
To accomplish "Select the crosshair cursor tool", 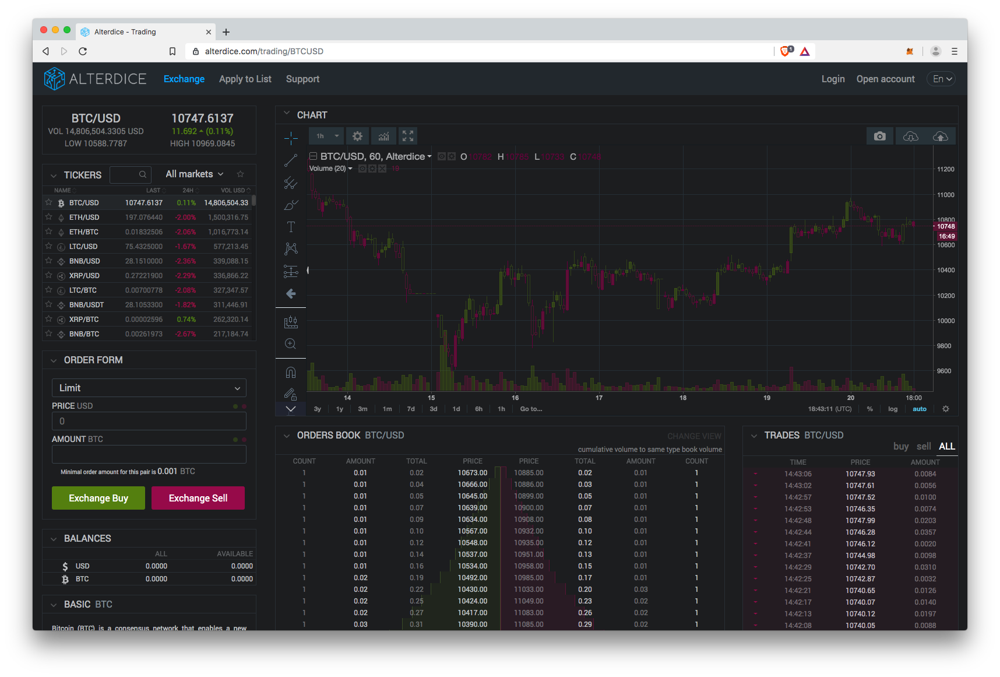I will [291, 138].
